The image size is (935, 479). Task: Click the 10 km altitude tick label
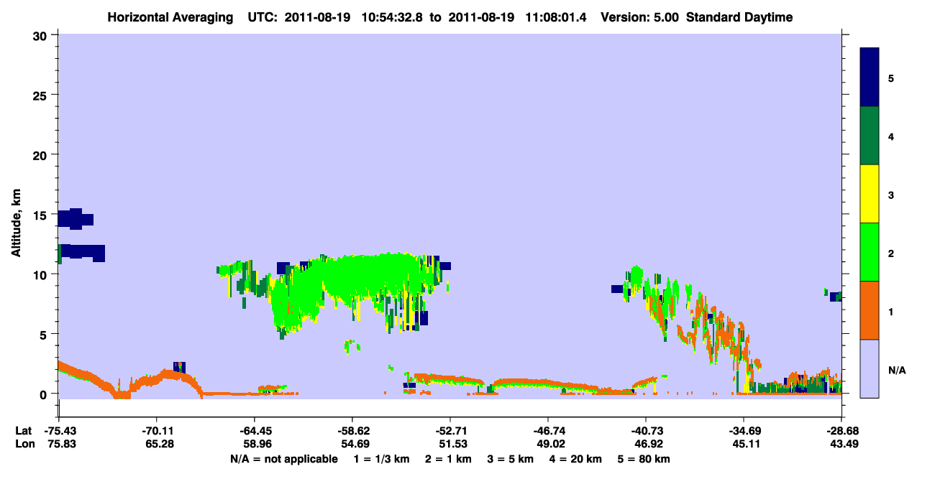42,274
